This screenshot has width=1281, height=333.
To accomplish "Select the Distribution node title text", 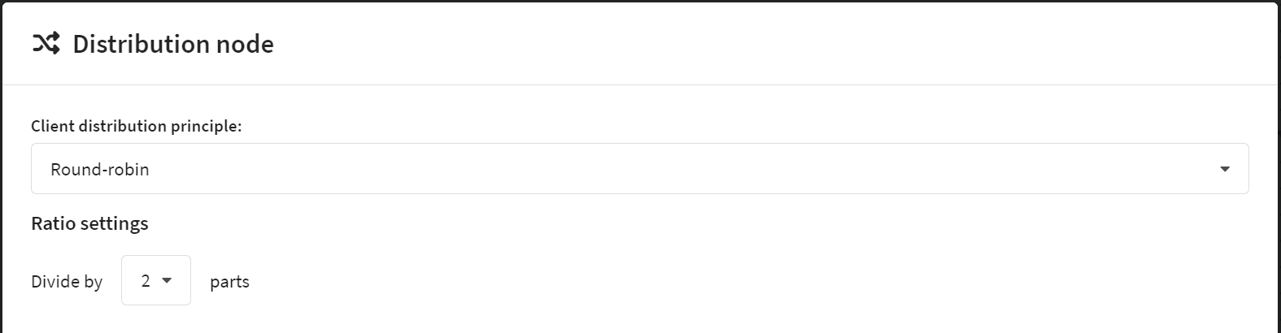I will click(173, 44).
